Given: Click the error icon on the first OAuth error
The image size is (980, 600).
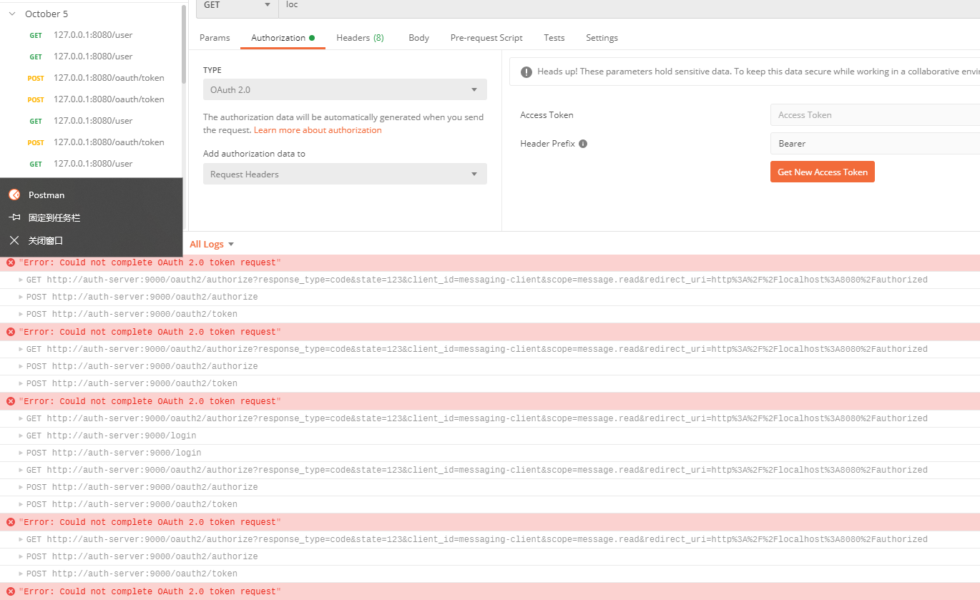Looking at the screenshot, I should (x=10, y=262).
